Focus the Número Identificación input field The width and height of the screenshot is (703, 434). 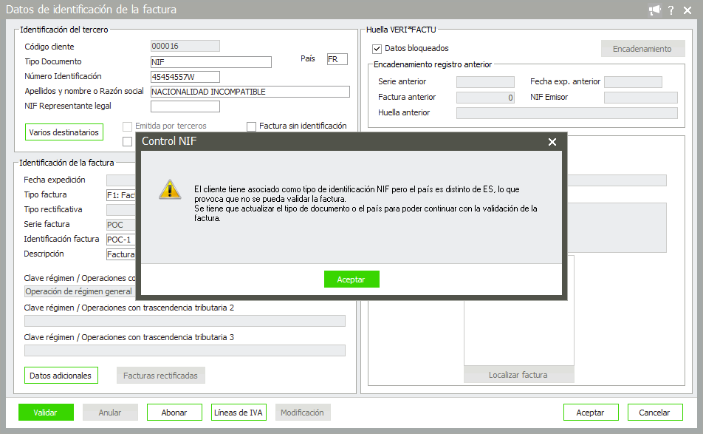(185, 77)
